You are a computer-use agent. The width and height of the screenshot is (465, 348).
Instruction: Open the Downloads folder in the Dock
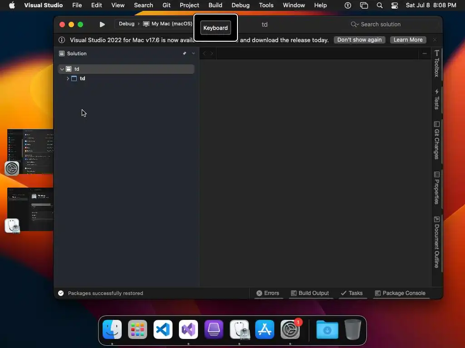(x=327, y=329)
